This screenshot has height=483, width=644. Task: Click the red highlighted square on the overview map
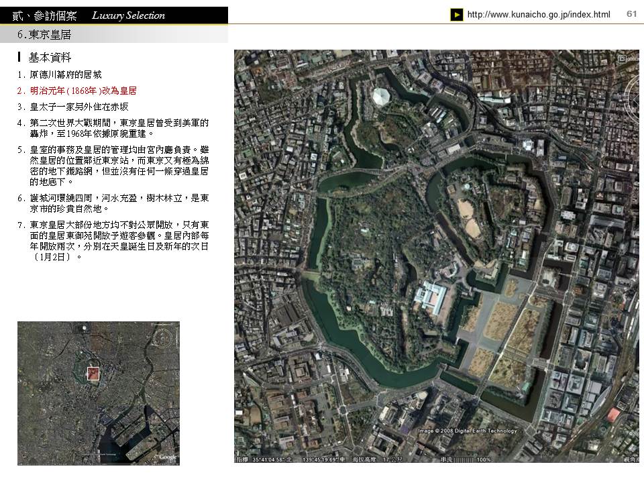(93, 374)
